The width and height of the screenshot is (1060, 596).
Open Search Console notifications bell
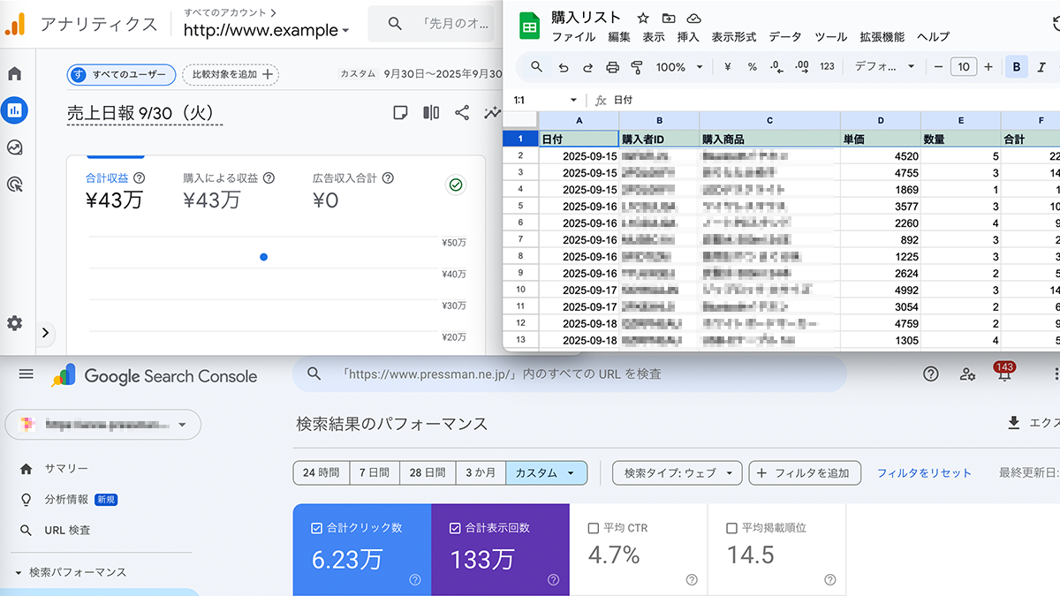coord(1004,375)
